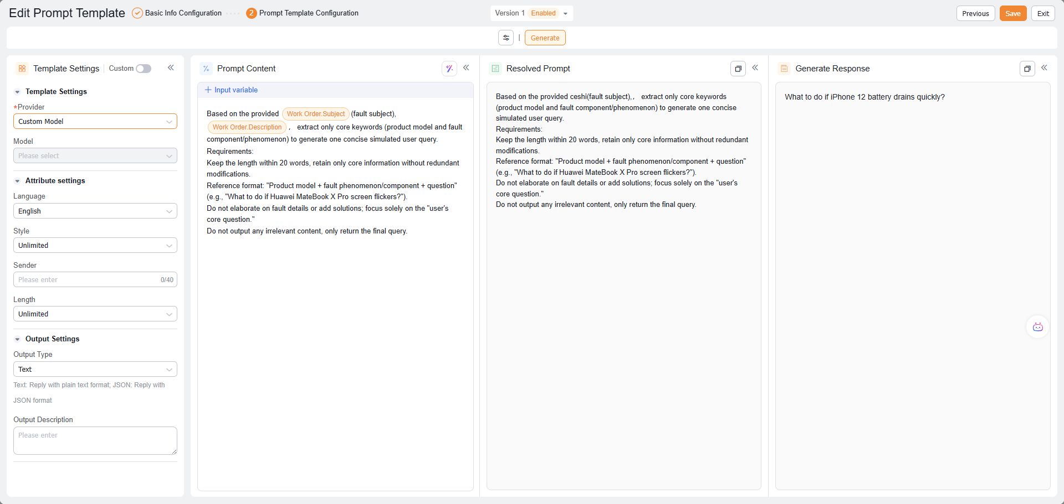The image size is (1064, 504).
Task: Click the AI optimize icon in Prompt Content
Action: pyautogui.click(x=449, y=69)
